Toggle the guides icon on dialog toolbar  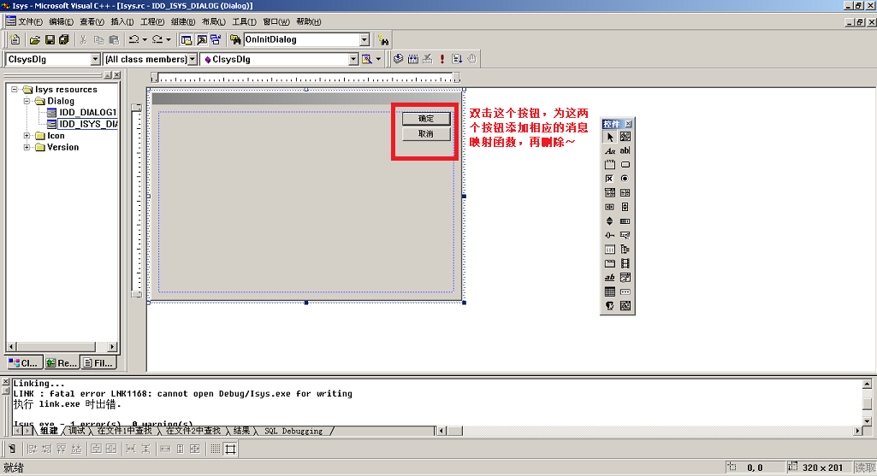coord(230,449)
